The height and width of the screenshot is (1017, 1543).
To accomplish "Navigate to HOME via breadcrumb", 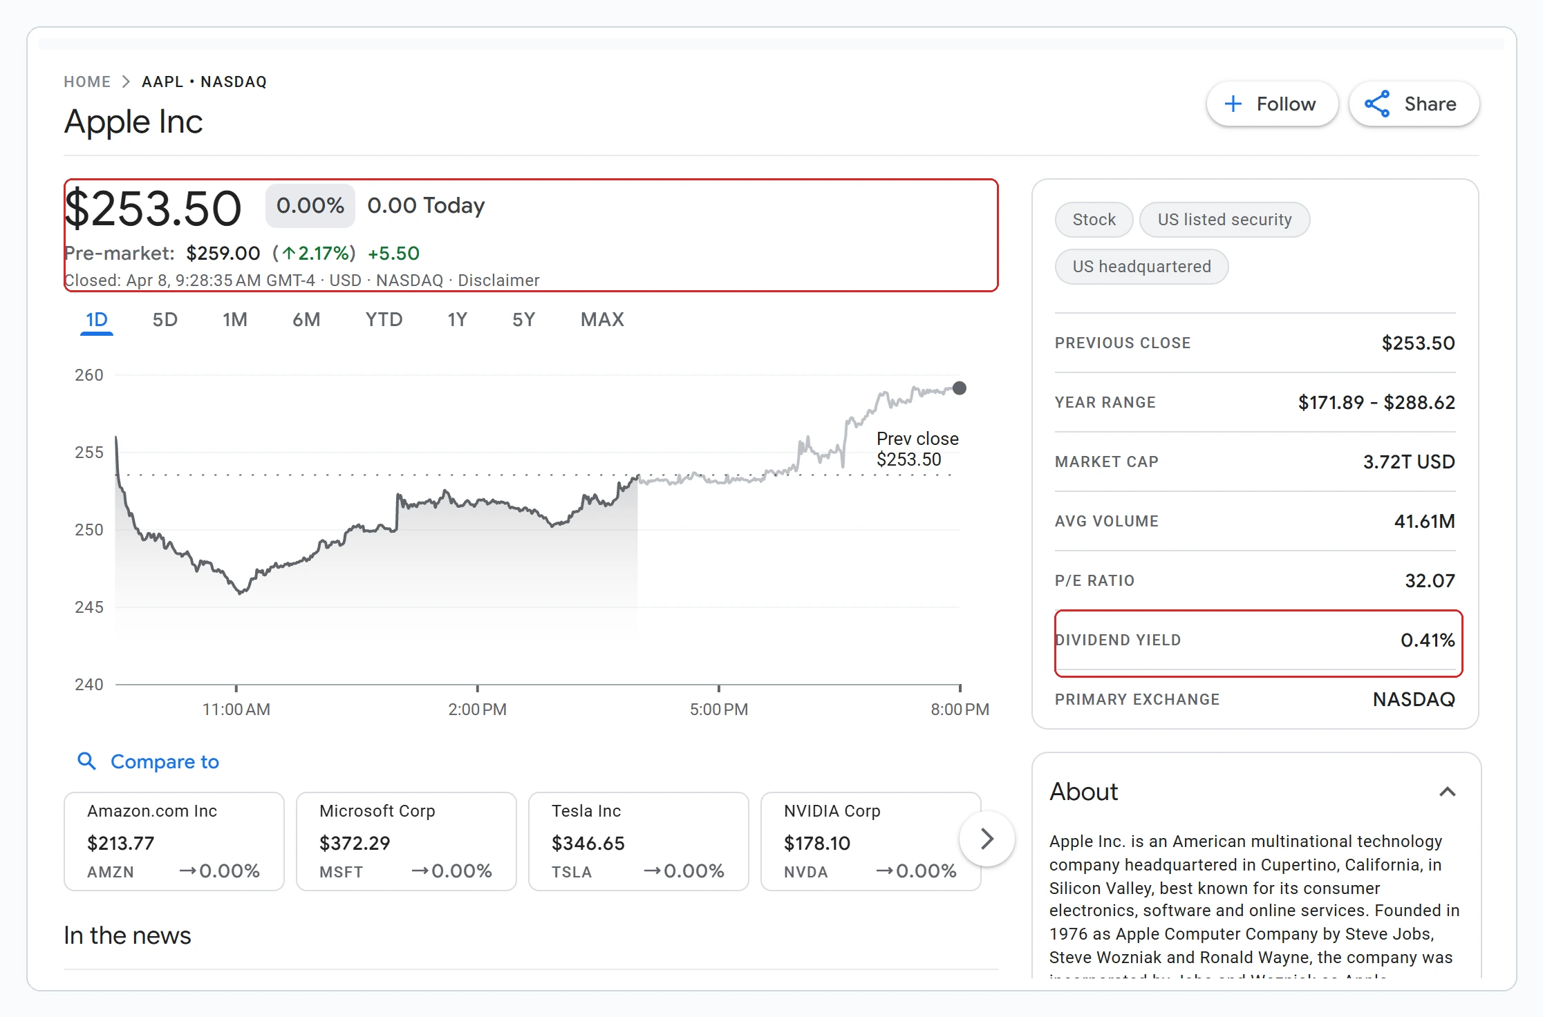I will coord(87,81).
